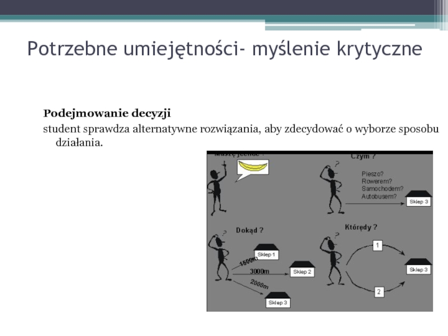Click the "Czym ?" heading in the diagram
Image resolution: width=448 pixels, height=336 pixels.
363,157
